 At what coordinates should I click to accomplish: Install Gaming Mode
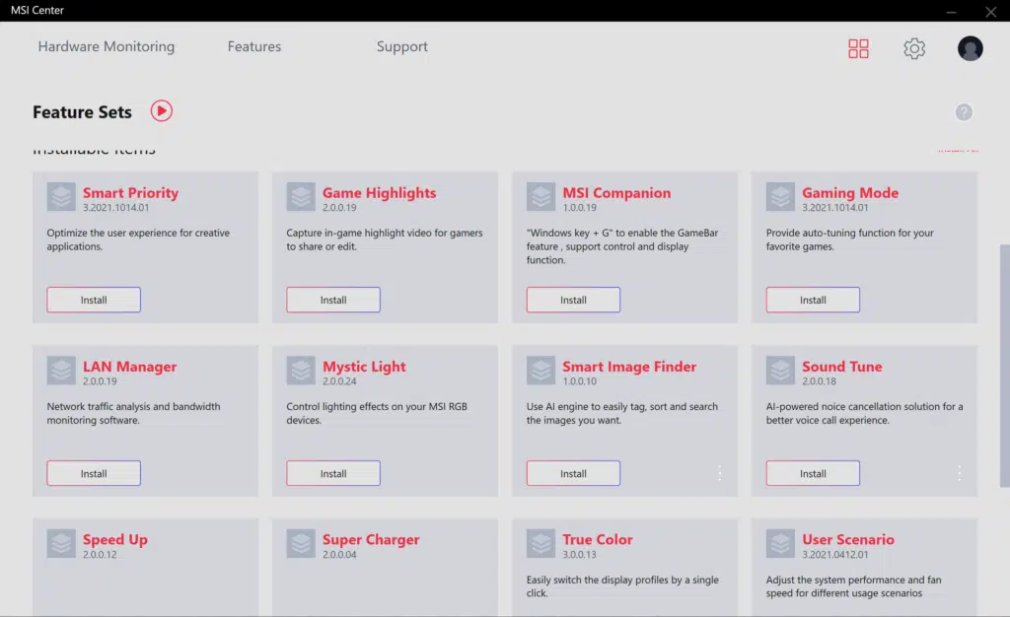pos(813,300)
